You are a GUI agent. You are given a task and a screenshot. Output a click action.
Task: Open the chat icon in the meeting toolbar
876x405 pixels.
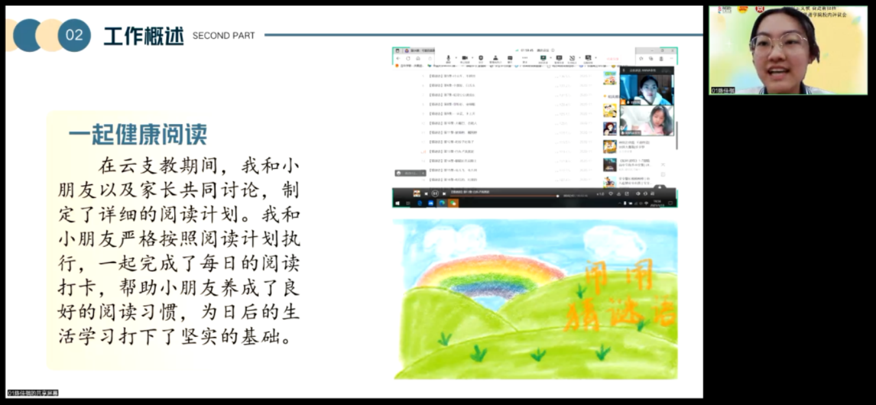[x=510, y=58]
